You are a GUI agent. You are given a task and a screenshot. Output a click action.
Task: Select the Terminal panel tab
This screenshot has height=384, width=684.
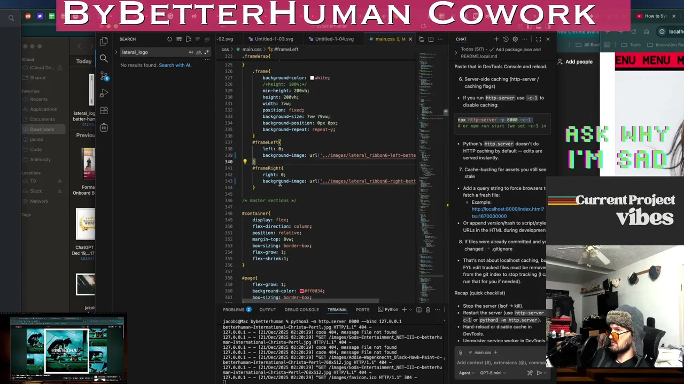pyautogui.click(x=337, y=310)
